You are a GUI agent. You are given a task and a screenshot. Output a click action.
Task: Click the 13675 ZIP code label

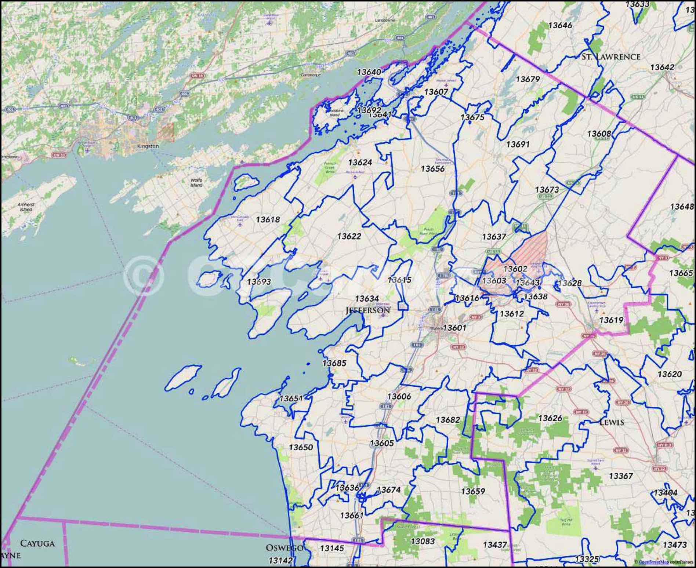point(472,117)
